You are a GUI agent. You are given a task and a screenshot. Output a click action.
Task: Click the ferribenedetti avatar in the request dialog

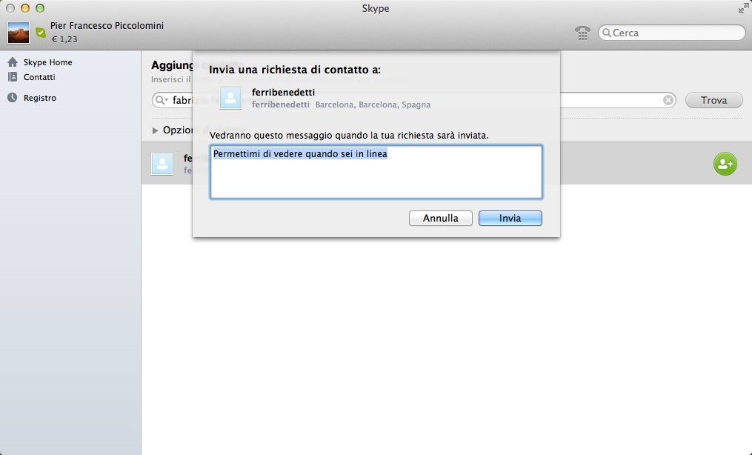230,98
